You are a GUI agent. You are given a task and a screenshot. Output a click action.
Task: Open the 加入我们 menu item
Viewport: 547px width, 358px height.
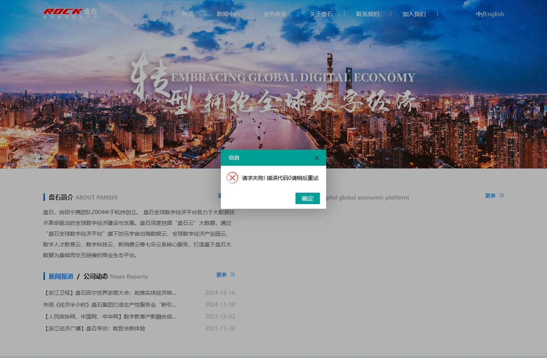(x=414, y=14)
